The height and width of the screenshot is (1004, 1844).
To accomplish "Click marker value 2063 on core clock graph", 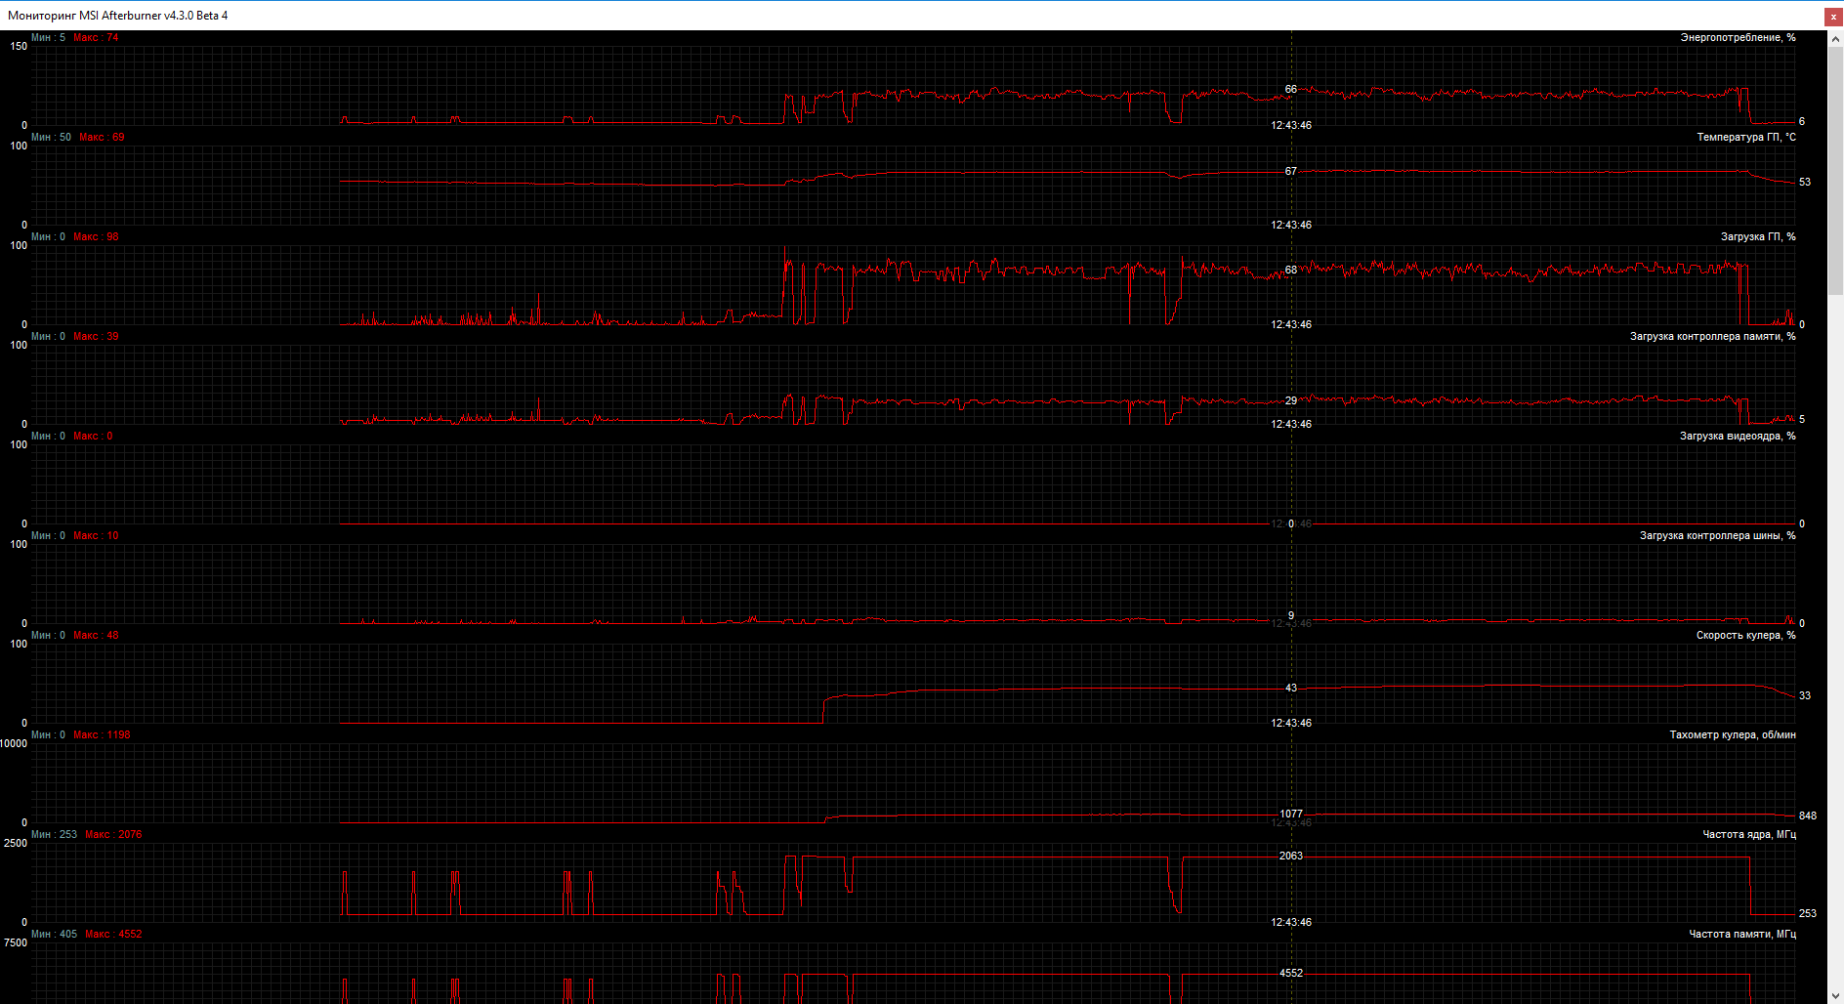I will 1291,856.
